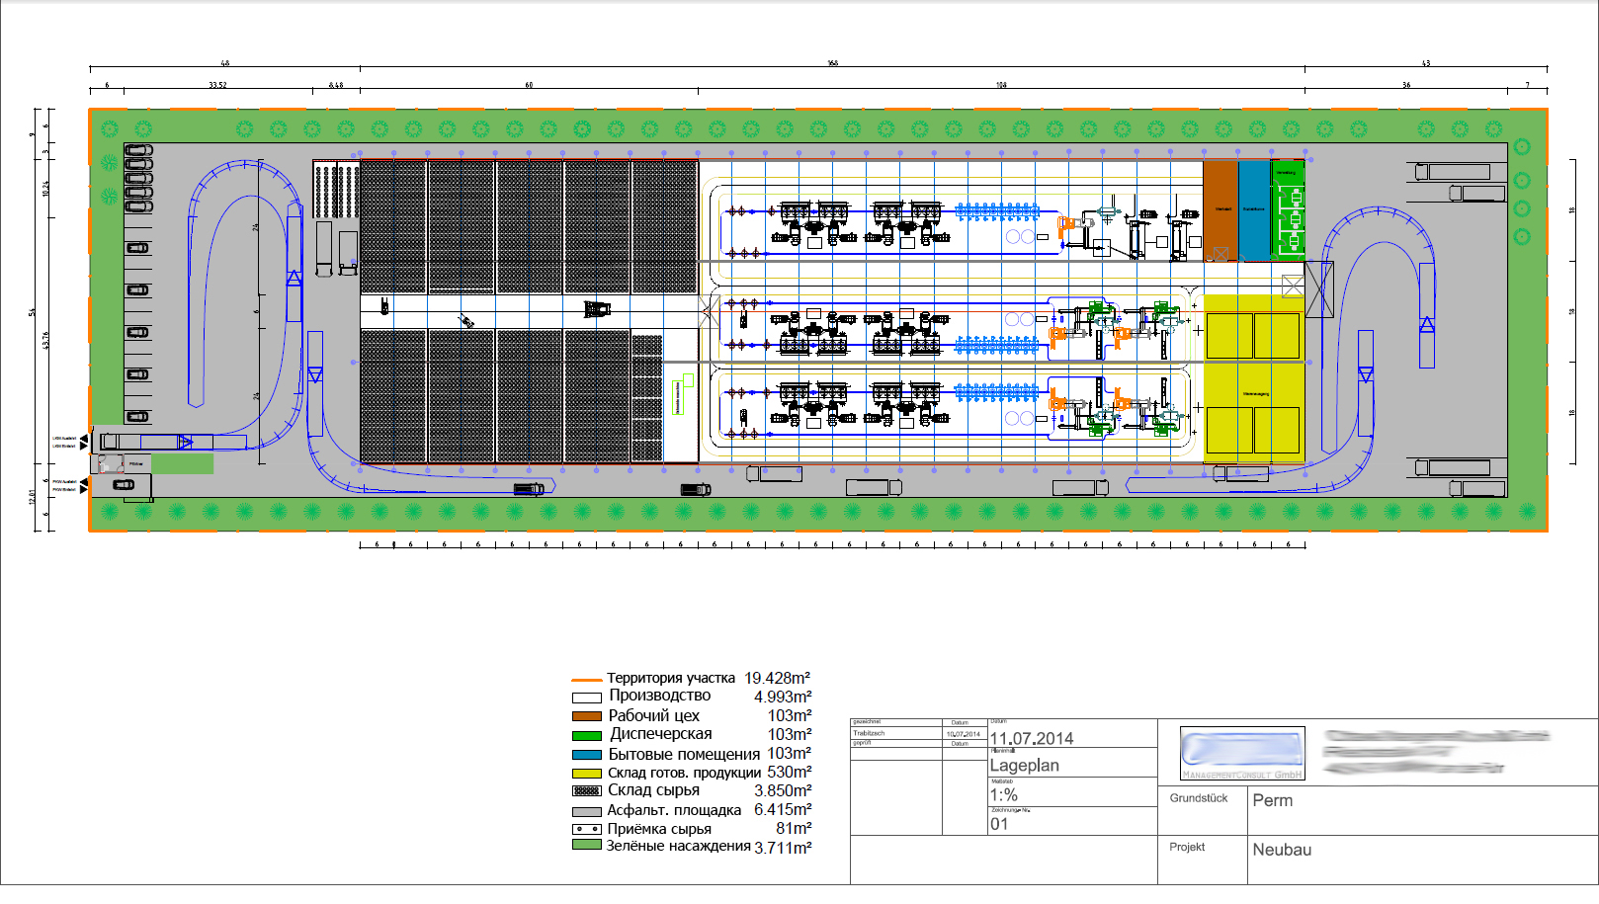Screen dimensions: 1599x904
Task: Click the name Trabitzsch in title block
Action: click(869, 733)
